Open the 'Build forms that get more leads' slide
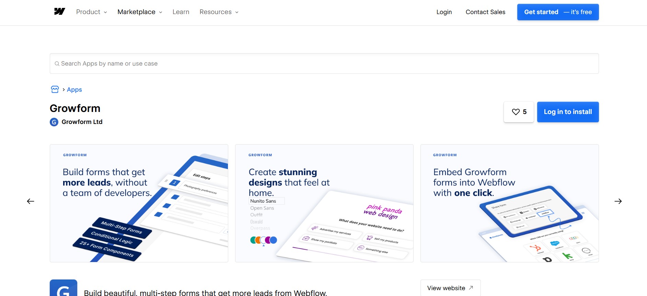 (139, 203)
